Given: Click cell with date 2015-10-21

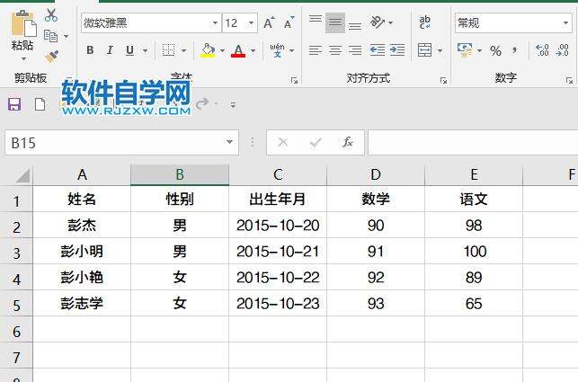Looking at the screenshot, I should 278,252.
